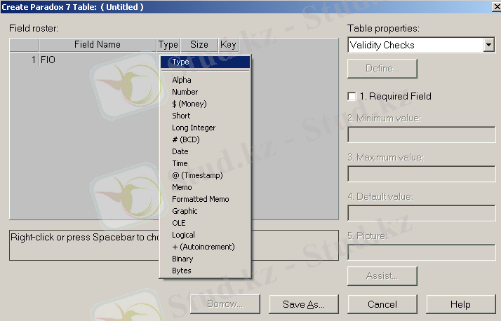The image size is (501, 321).
Task: Choose + (Autoincrement) field type
Action: (205, 247)
